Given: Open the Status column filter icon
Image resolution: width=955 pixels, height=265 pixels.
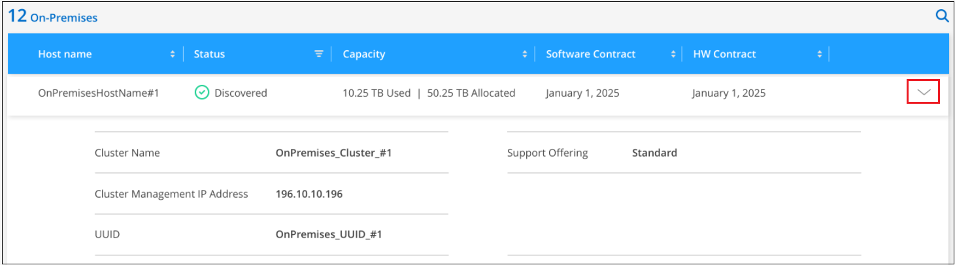Looking at the screenshot, I should pos(319,54).
